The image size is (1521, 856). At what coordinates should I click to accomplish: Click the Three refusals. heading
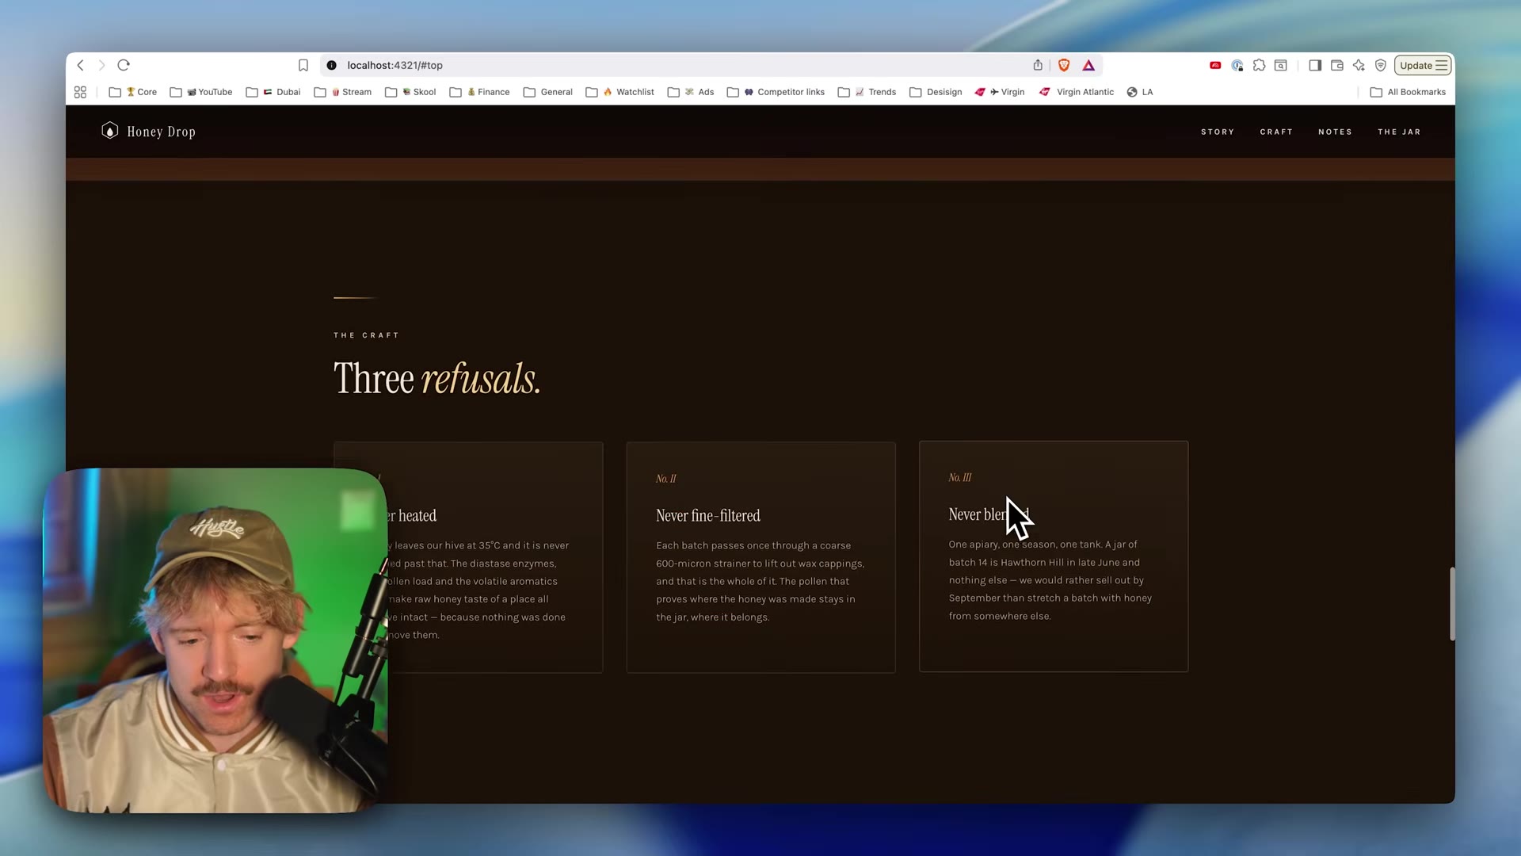point(436,378)
